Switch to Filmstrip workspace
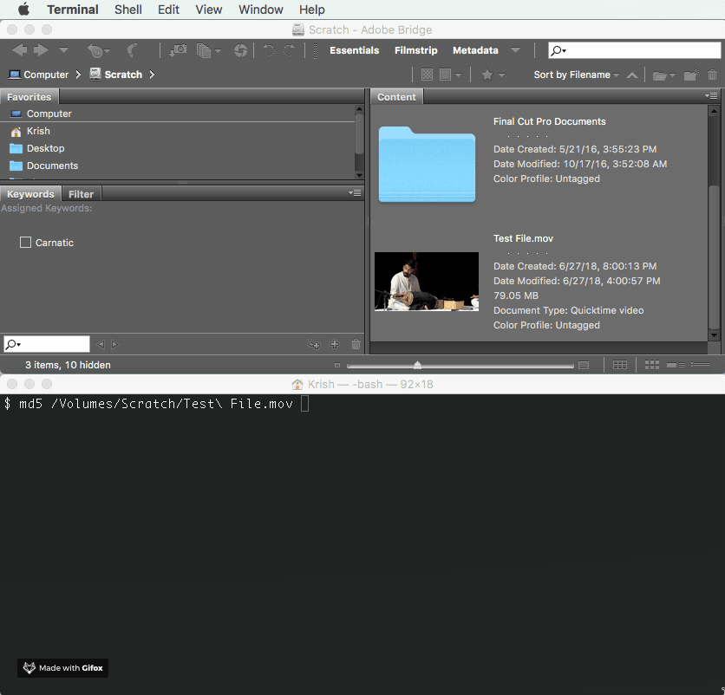 415,50
